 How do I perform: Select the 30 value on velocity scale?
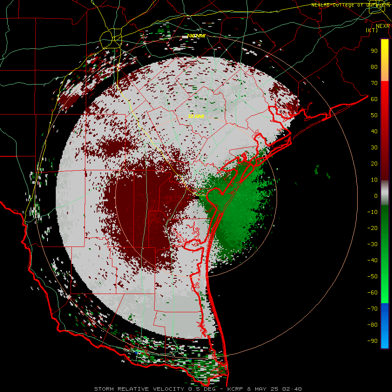point(374,148)
